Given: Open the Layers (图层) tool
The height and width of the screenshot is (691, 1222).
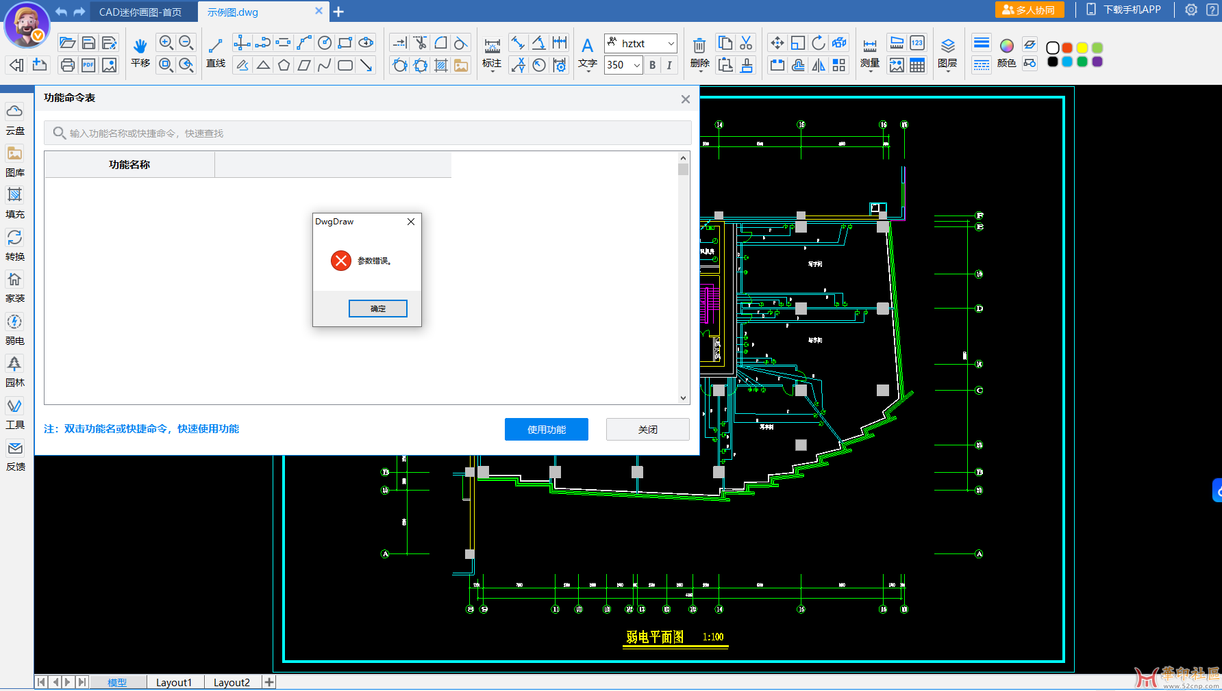Looking at the screenshot, I should 948,52.
